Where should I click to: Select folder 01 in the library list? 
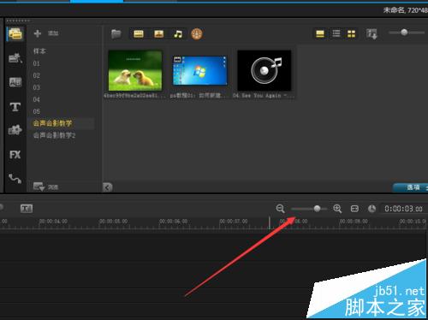36,63
